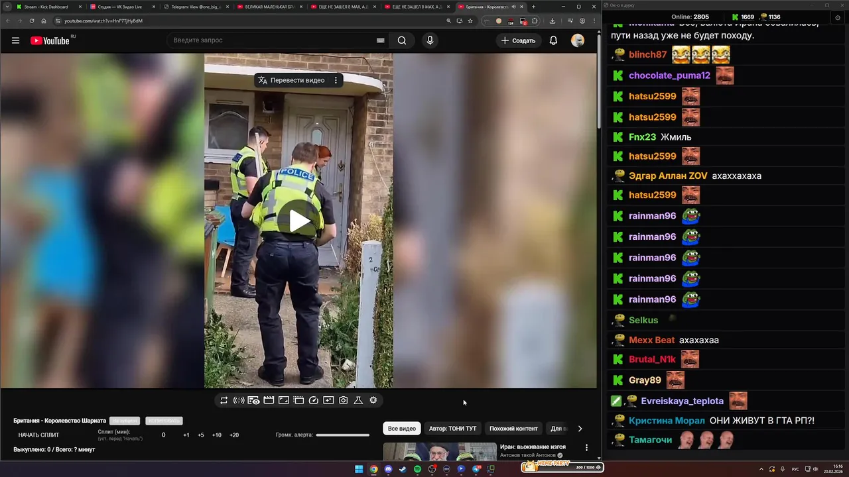
Task: Open browser zoom magnifier icon
Action: 449,21
